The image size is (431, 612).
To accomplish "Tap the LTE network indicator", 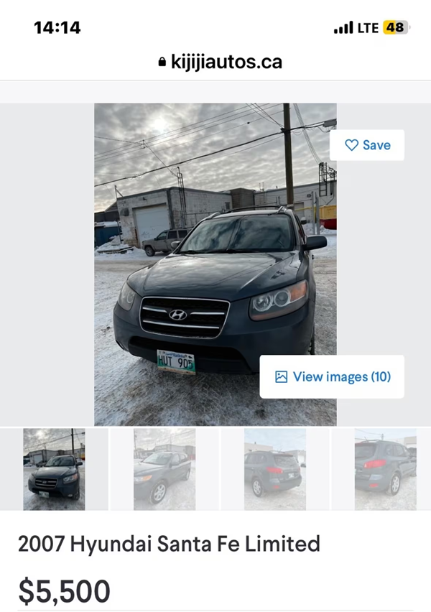I will (x=368, y=28).
